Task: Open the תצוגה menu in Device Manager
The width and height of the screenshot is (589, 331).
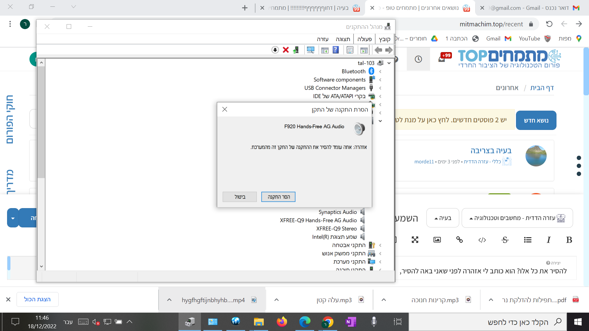Action: tap(343, 39)
